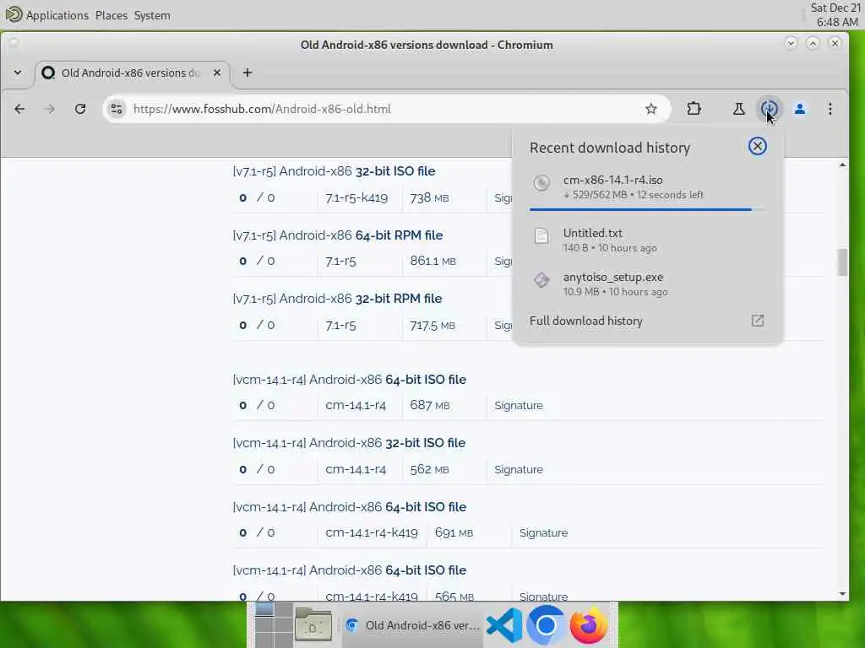Toggle the Downloads toolbar icon

[x=769, y=109]
